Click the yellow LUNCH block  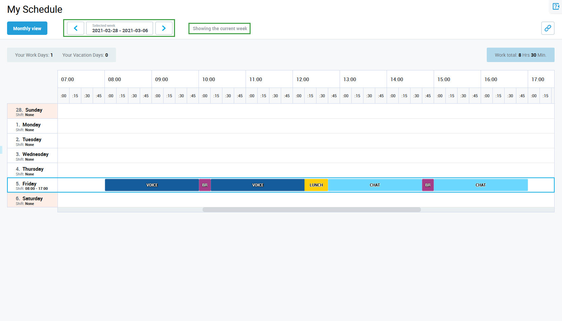[x=316, y=185]
